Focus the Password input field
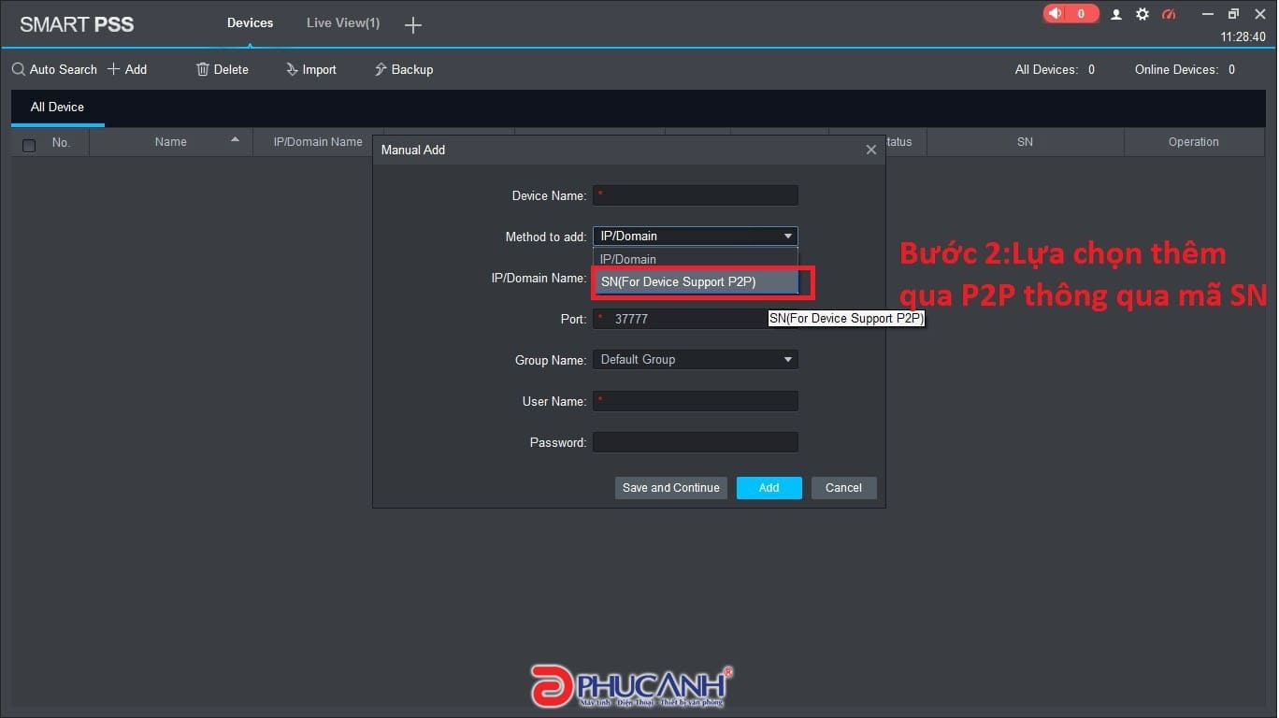Viewport: 1279px width, 718px height. point(696,442)
